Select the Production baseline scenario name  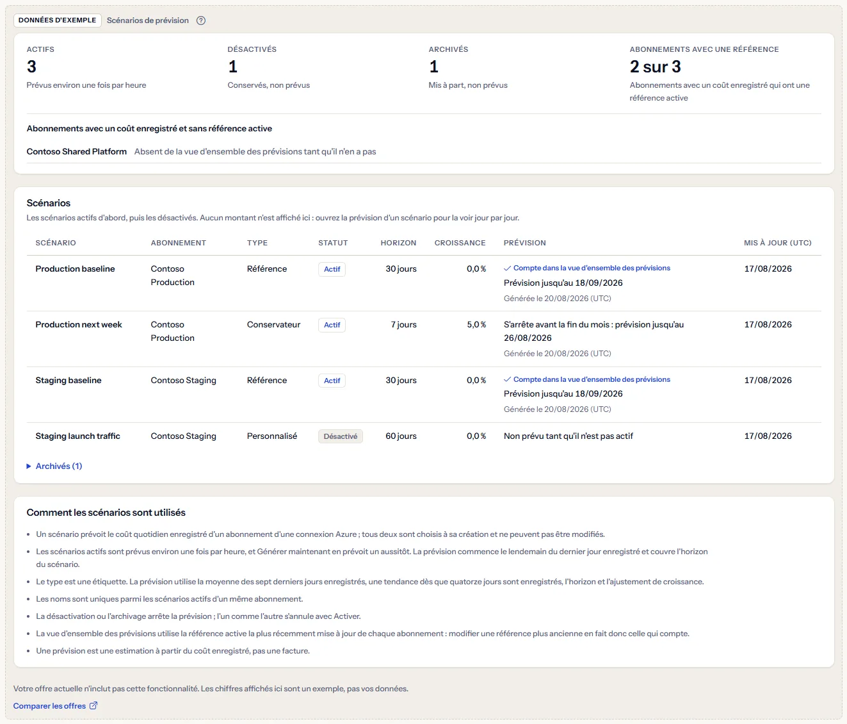point(75,269)
